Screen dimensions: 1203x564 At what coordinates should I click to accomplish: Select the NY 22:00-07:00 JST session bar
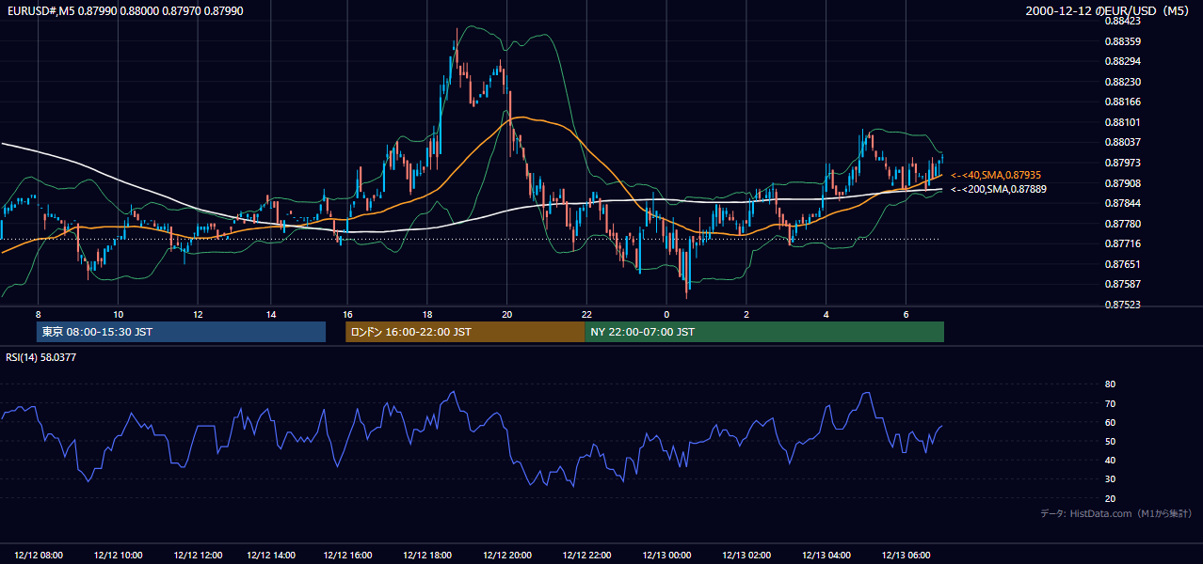[x=764, y=332]
